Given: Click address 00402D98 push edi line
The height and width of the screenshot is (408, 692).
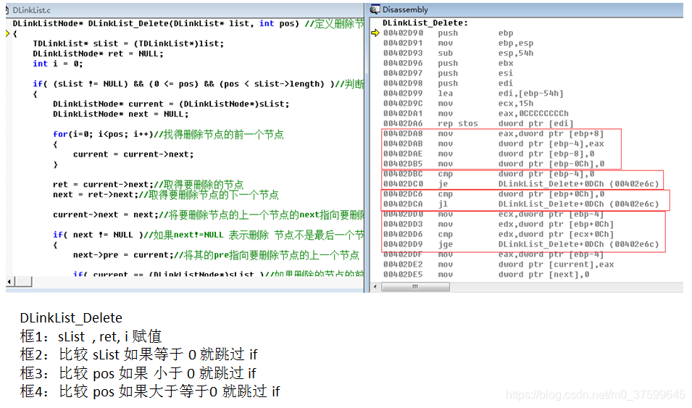Looking at the screenshot, I should (449, 83).
